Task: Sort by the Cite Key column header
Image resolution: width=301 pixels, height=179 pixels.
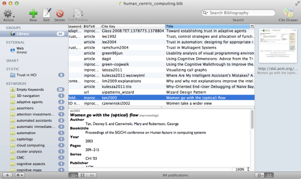Action: 133,27
